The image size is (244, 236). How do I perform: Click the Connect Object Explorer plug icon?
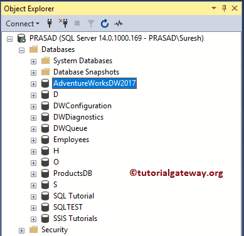tap(50, 23)
